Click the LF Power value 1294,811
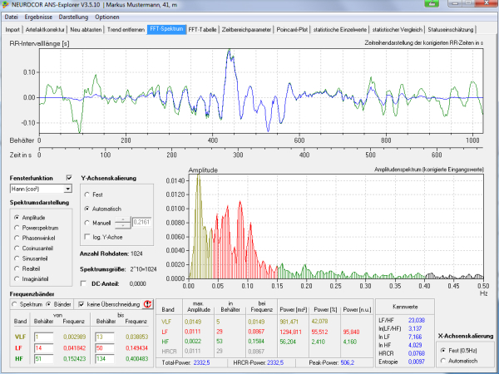The image size is (499, 374). pos(290,332)
